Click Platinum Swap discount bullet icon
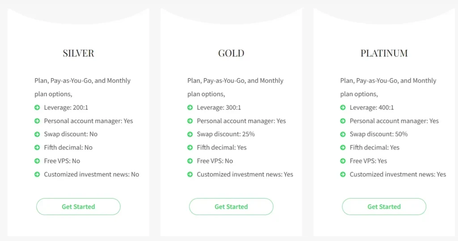Screen dimensions: 458x241 tap(343, 134)
